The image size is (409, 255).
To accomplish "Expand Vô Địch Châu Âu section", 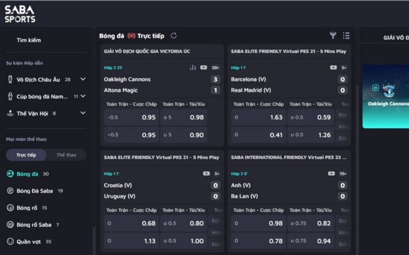I will (x=83, y=80).
